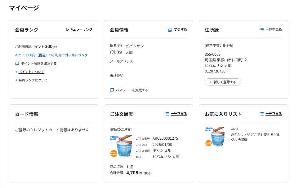298x188 pixels.
Task: Expand the 会員ランクについて section chevron
Action: tap(17, 80)
